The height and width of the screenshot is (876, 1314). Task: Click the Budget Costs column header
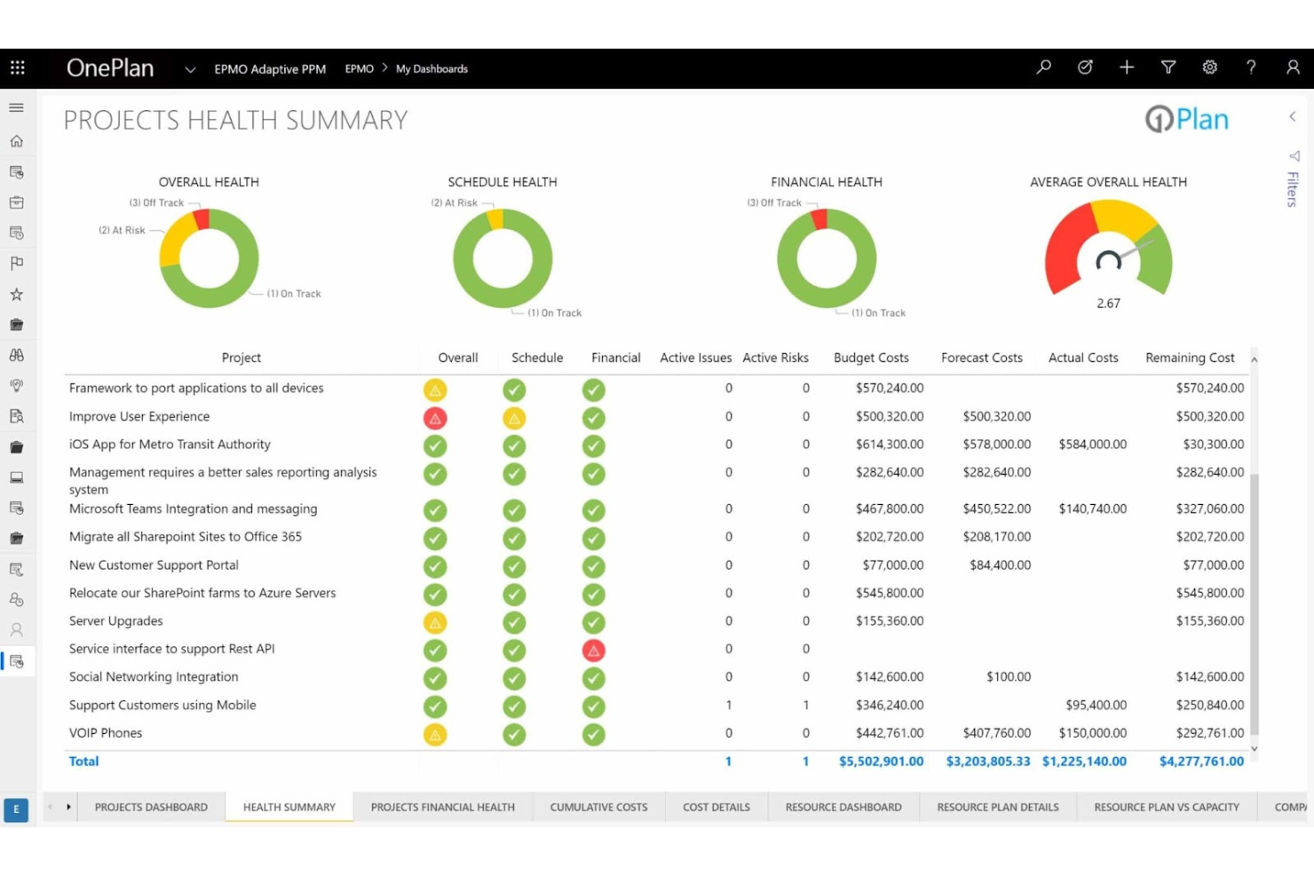(x=871, y=358)
